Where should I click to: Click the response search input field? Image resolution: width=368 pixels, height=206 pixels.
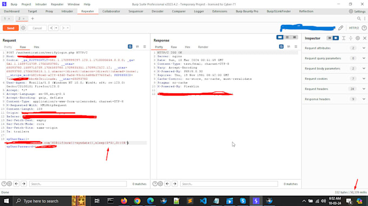point(229,184)
